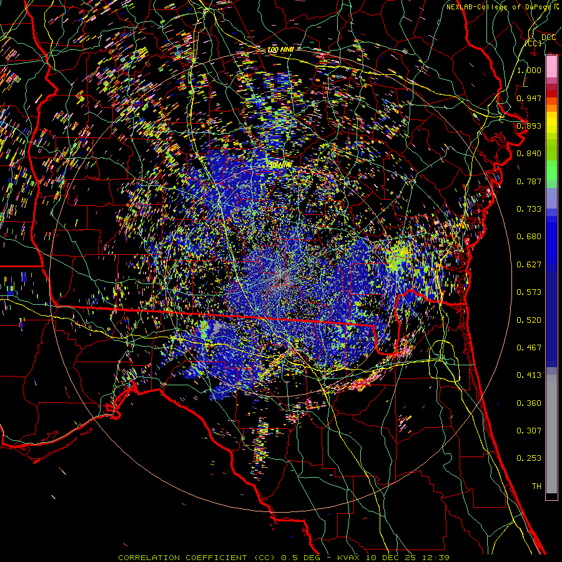Screen dimensions: 562x562
Task: Select the 0.627 legend value
Action: click(x=529, y=265)
